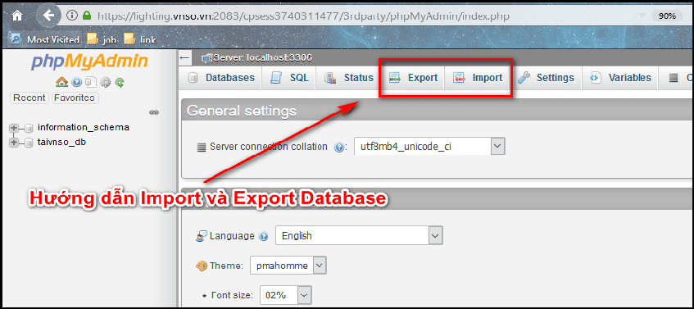Viewport: 694px width, 309px height.
Task: Open the Databases tab
Action: coord(222,78)
